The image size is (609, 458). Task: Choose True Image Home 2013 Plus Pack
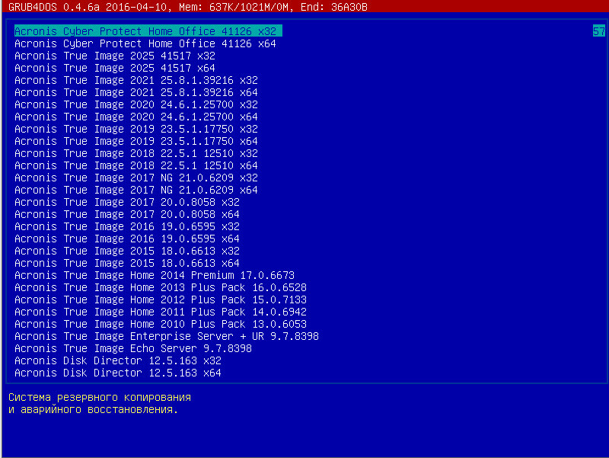pos(161,287)
